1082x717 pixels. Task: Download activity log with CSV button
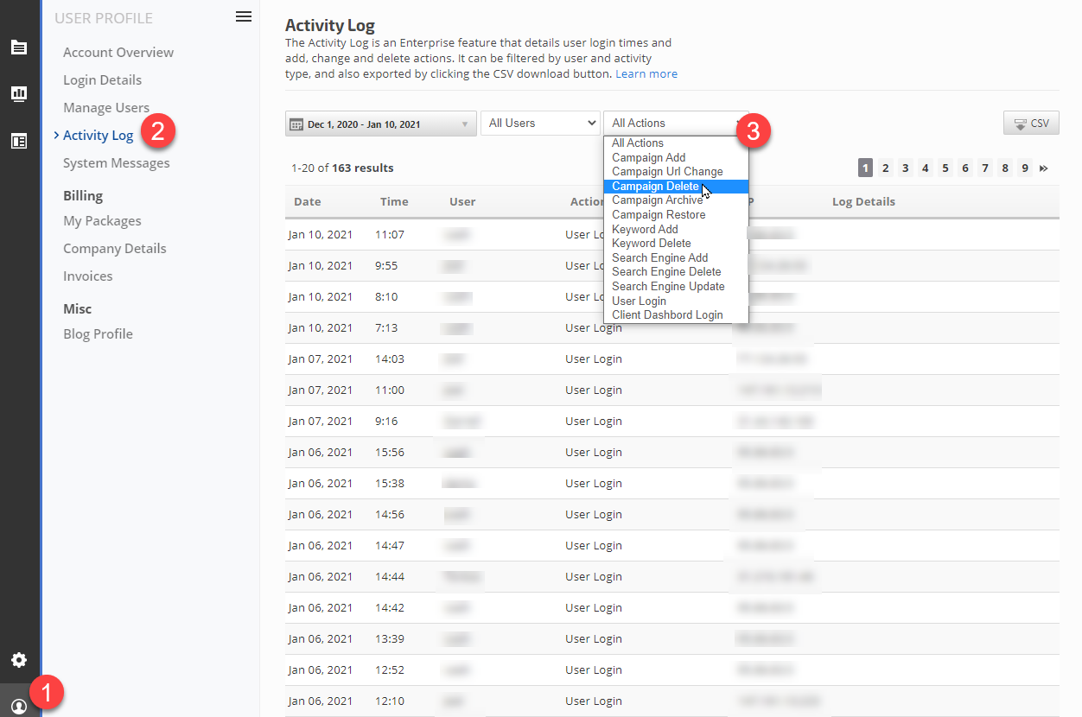pos(1031,124)
